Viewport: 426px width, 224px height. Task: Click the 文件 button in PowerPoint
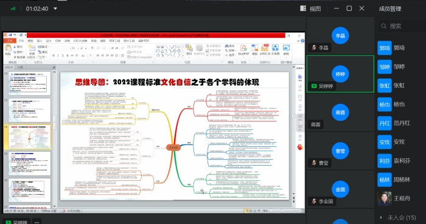pyautogui.click(x=10, y=41)
